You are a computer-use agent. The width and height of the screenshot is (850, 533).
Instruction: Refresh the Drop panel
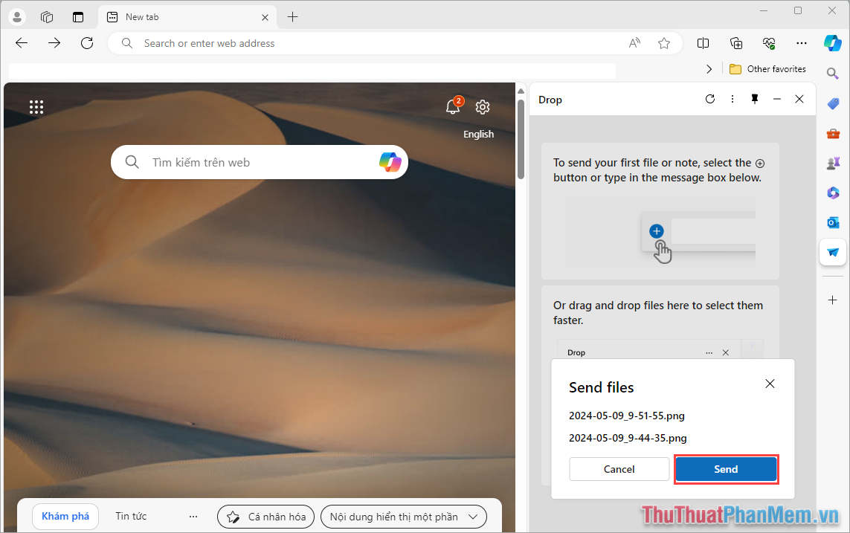pyautogui.click(x=709, y=98)
